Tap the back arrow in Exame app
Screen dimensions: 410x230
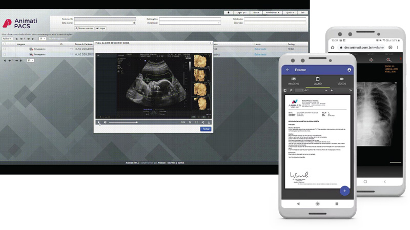tap(288, 70)
